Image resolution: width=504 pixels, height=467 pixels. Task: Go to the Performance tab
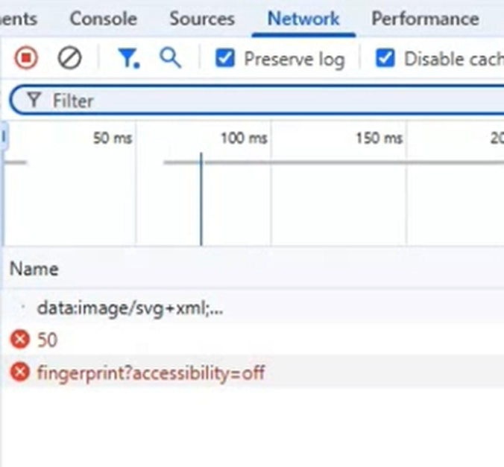coord(425,19)
